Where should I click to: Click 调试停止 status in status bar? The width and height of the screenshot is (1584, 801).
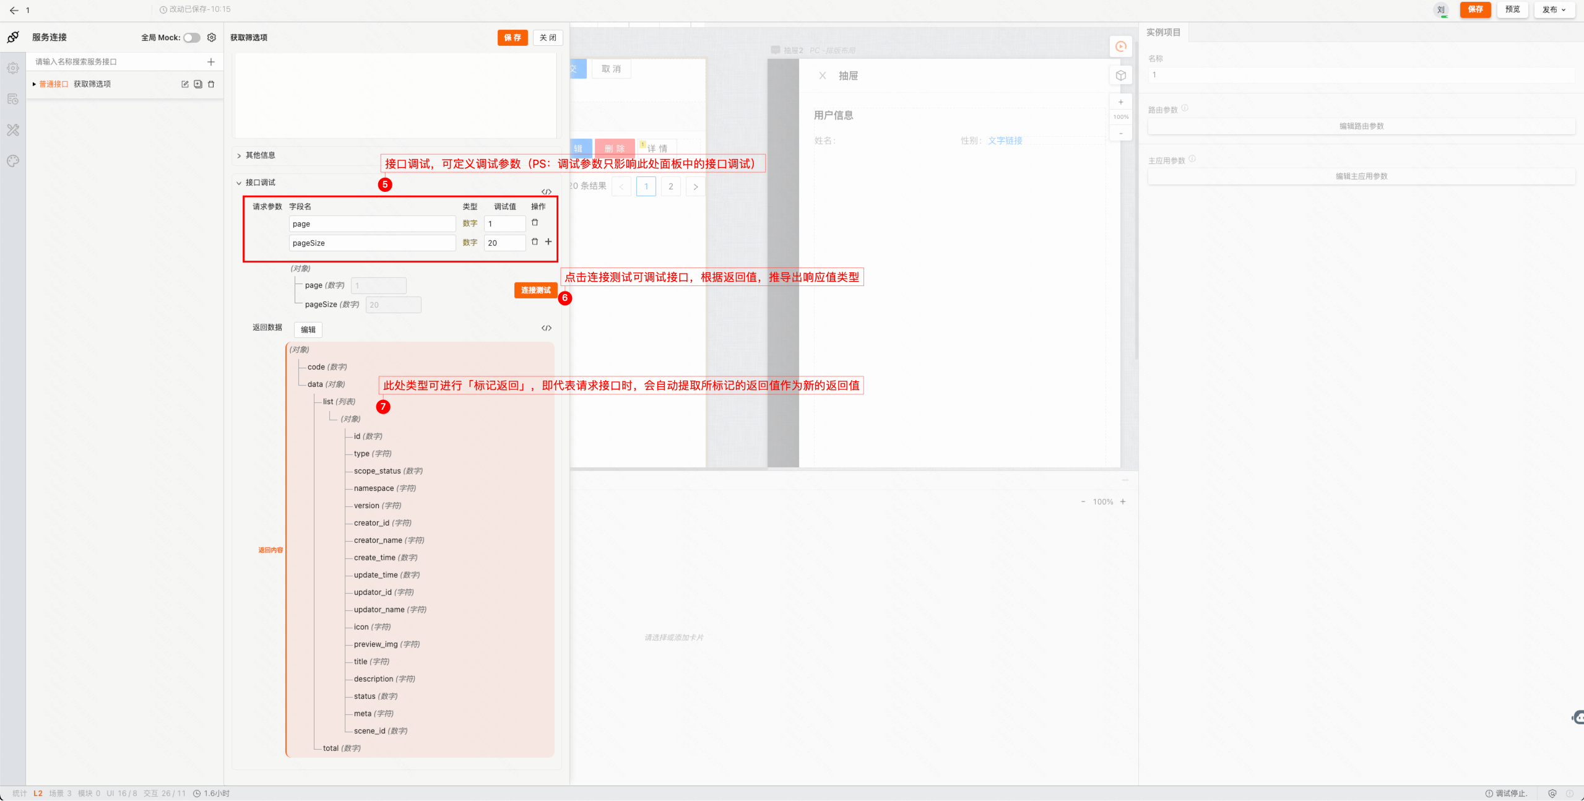(1507, 794)
